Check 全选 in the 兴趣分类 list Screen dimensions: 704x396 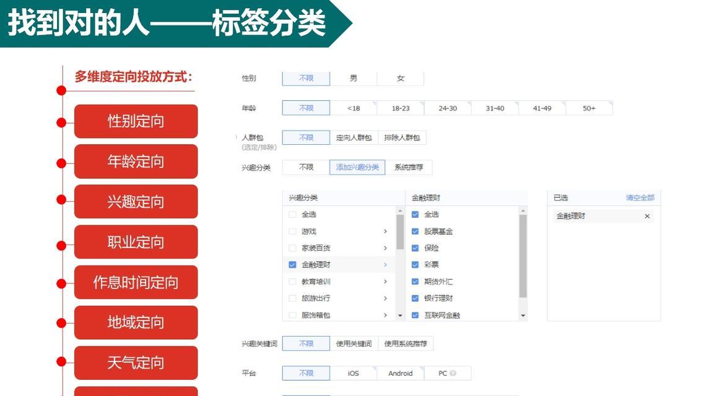[x=292, y=214]
